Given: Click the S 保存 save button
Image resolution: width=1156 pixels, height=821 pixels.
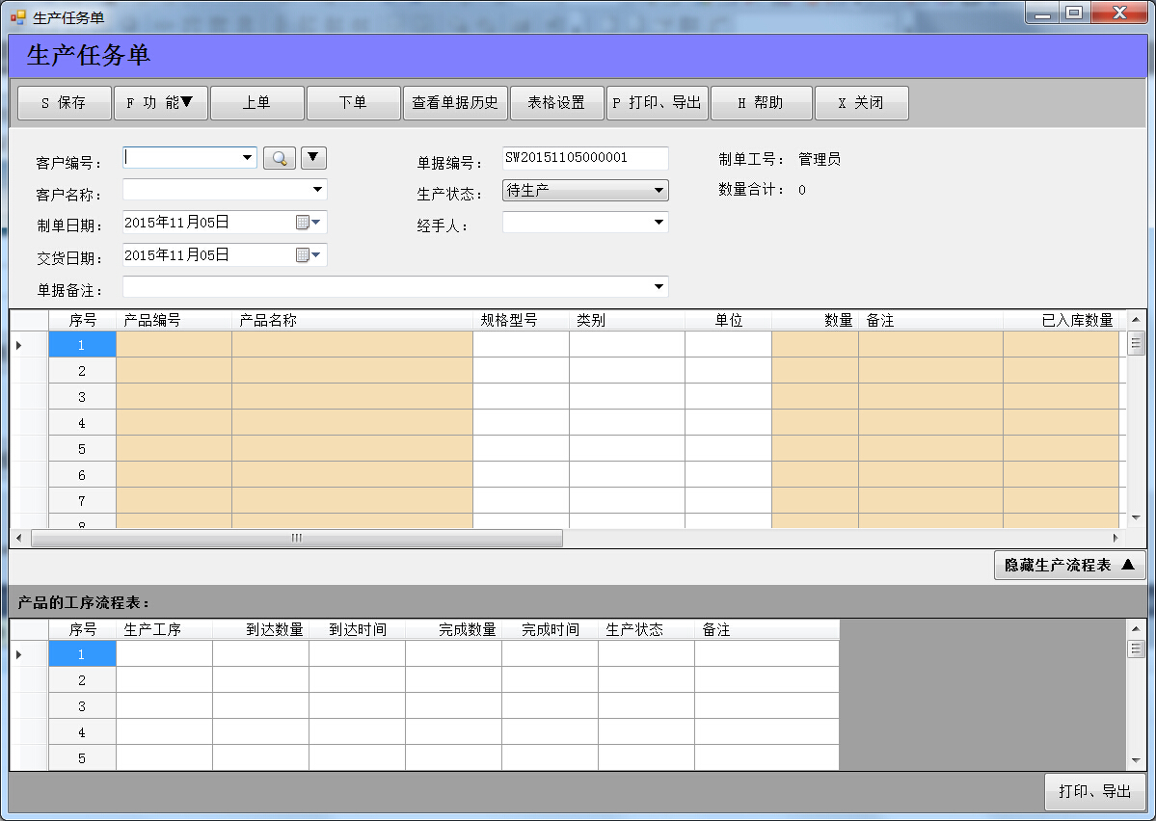Looking at the screenshot, I should tap(65, 102).
